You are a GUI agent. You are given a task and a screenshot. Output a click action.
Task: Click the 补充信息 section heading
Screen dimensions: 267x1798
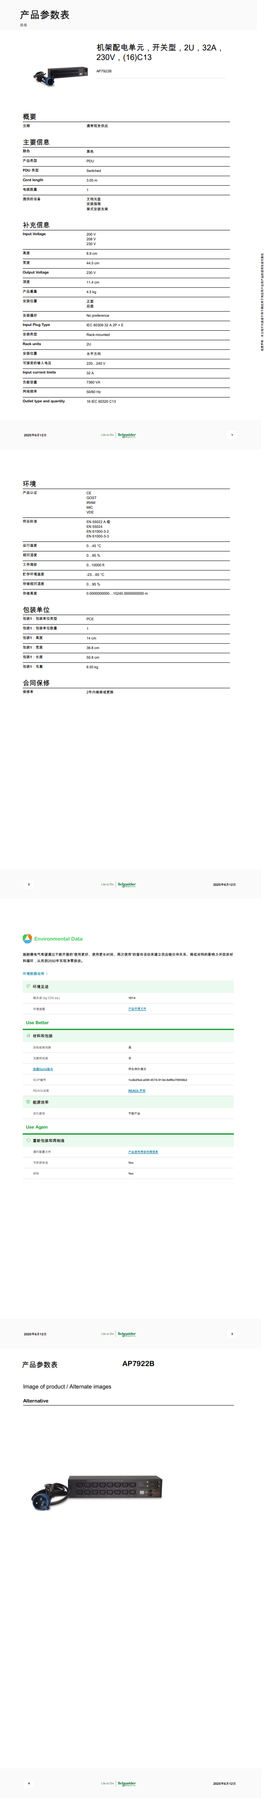point(36,225)
